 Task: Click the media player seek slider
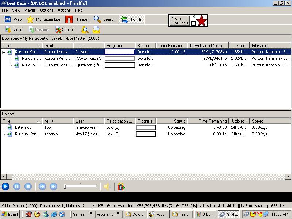pos(81,187)
